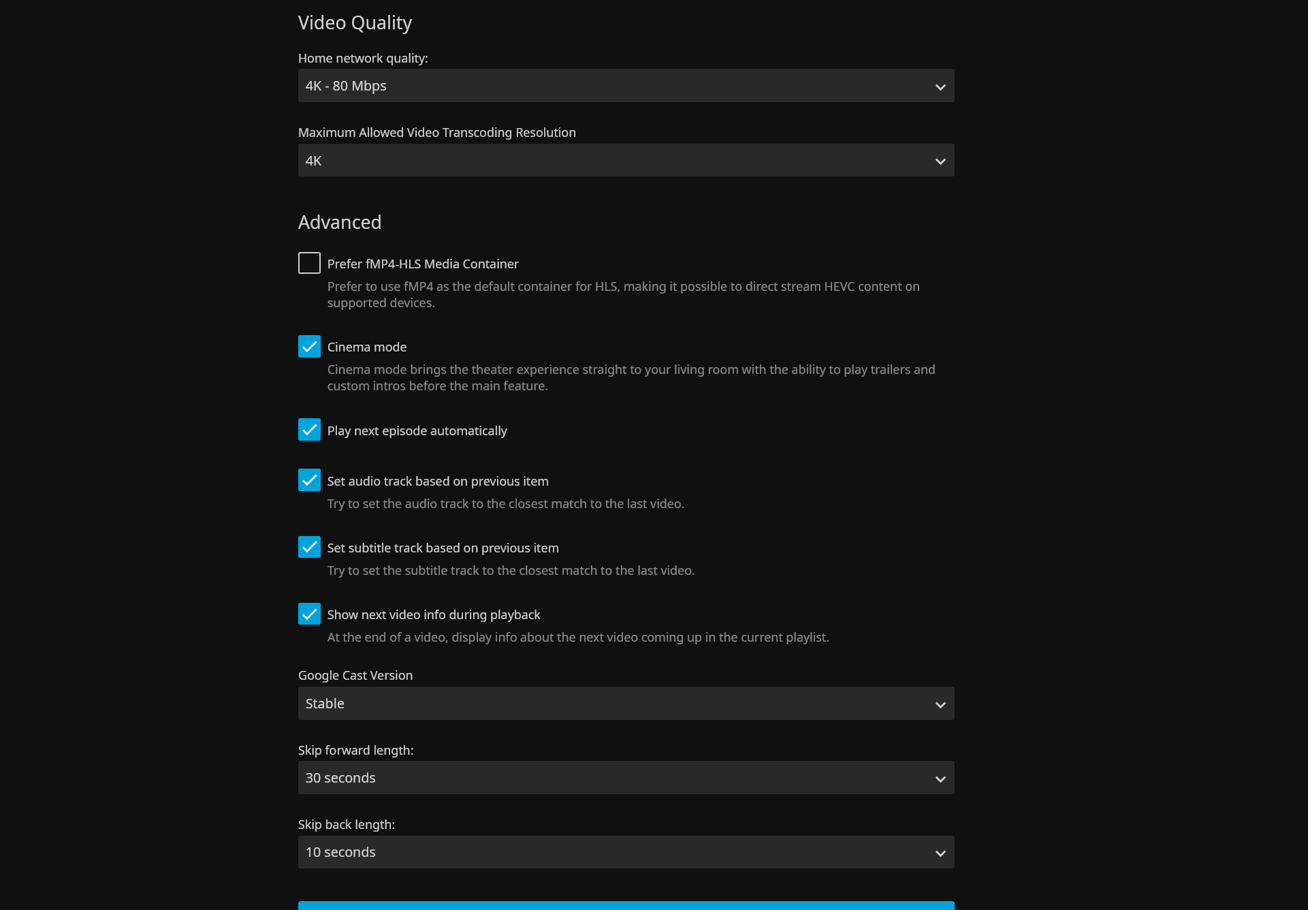This screenshot has width=1308, height=910.
Task: Toggle Set audio track based on previous item
Action: 309,480
